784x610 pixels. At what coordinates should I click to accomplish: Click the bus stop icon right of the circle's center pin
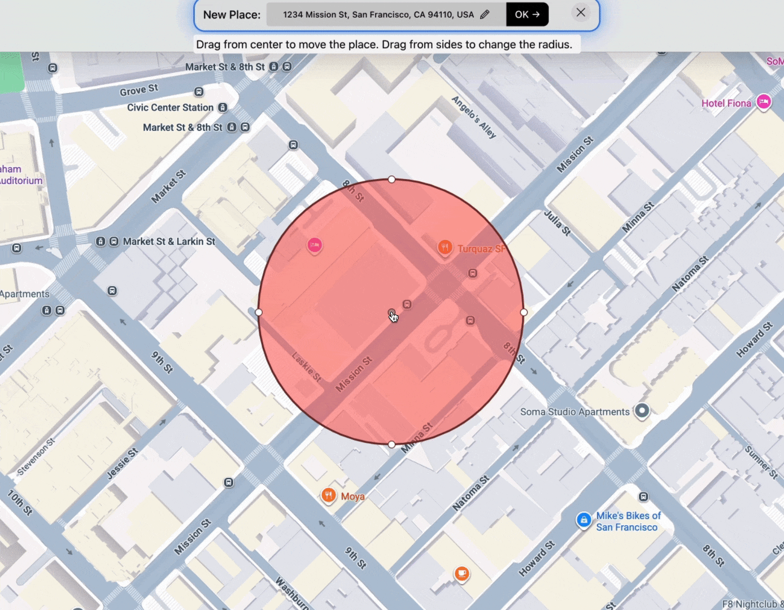click(x=407, y=304)
